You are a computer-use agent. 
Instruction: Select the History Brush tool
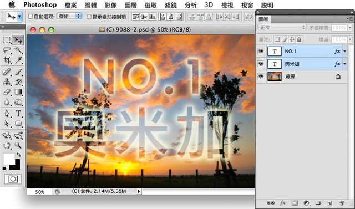18,82
